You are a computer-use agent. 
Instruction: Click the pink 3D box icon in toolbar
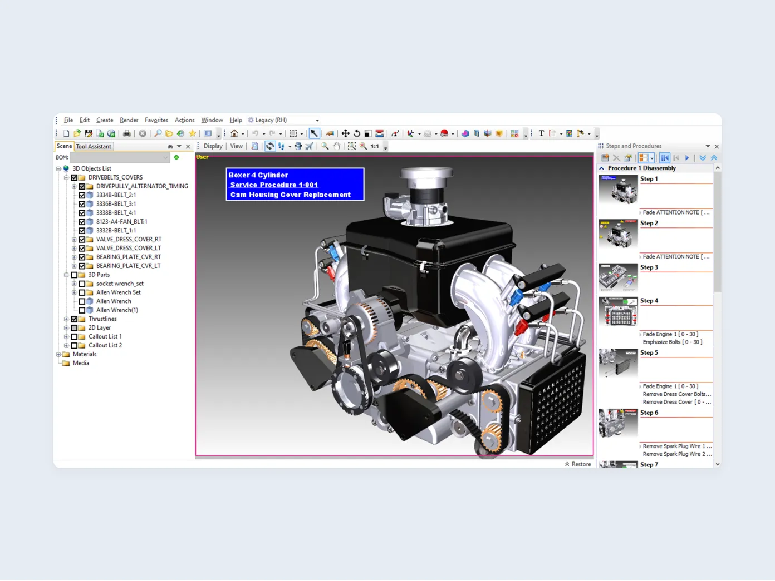[465, 133]
